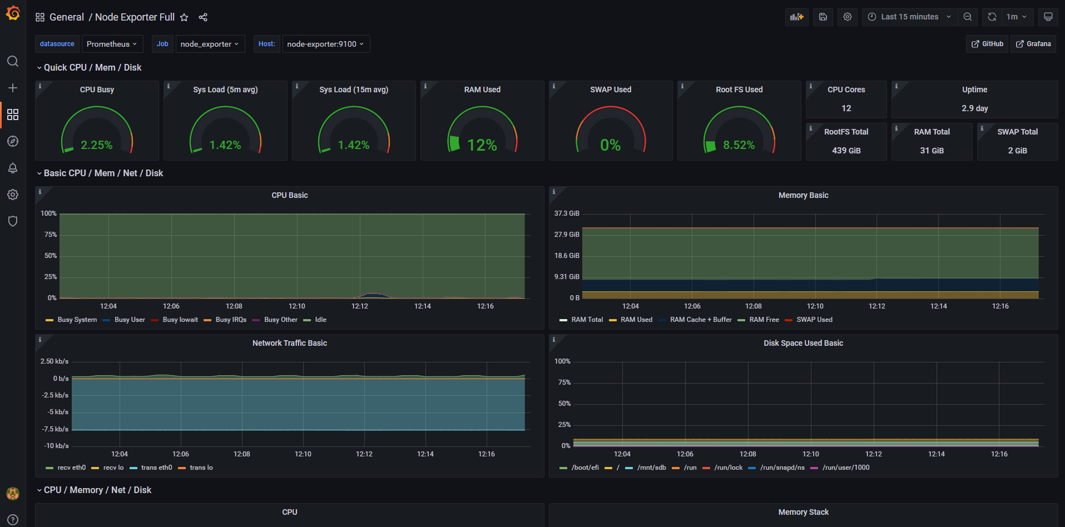The height and width of the screenshot is (527, 1065).
Task: Click the Grafana link button
Action: point(1033,44)
